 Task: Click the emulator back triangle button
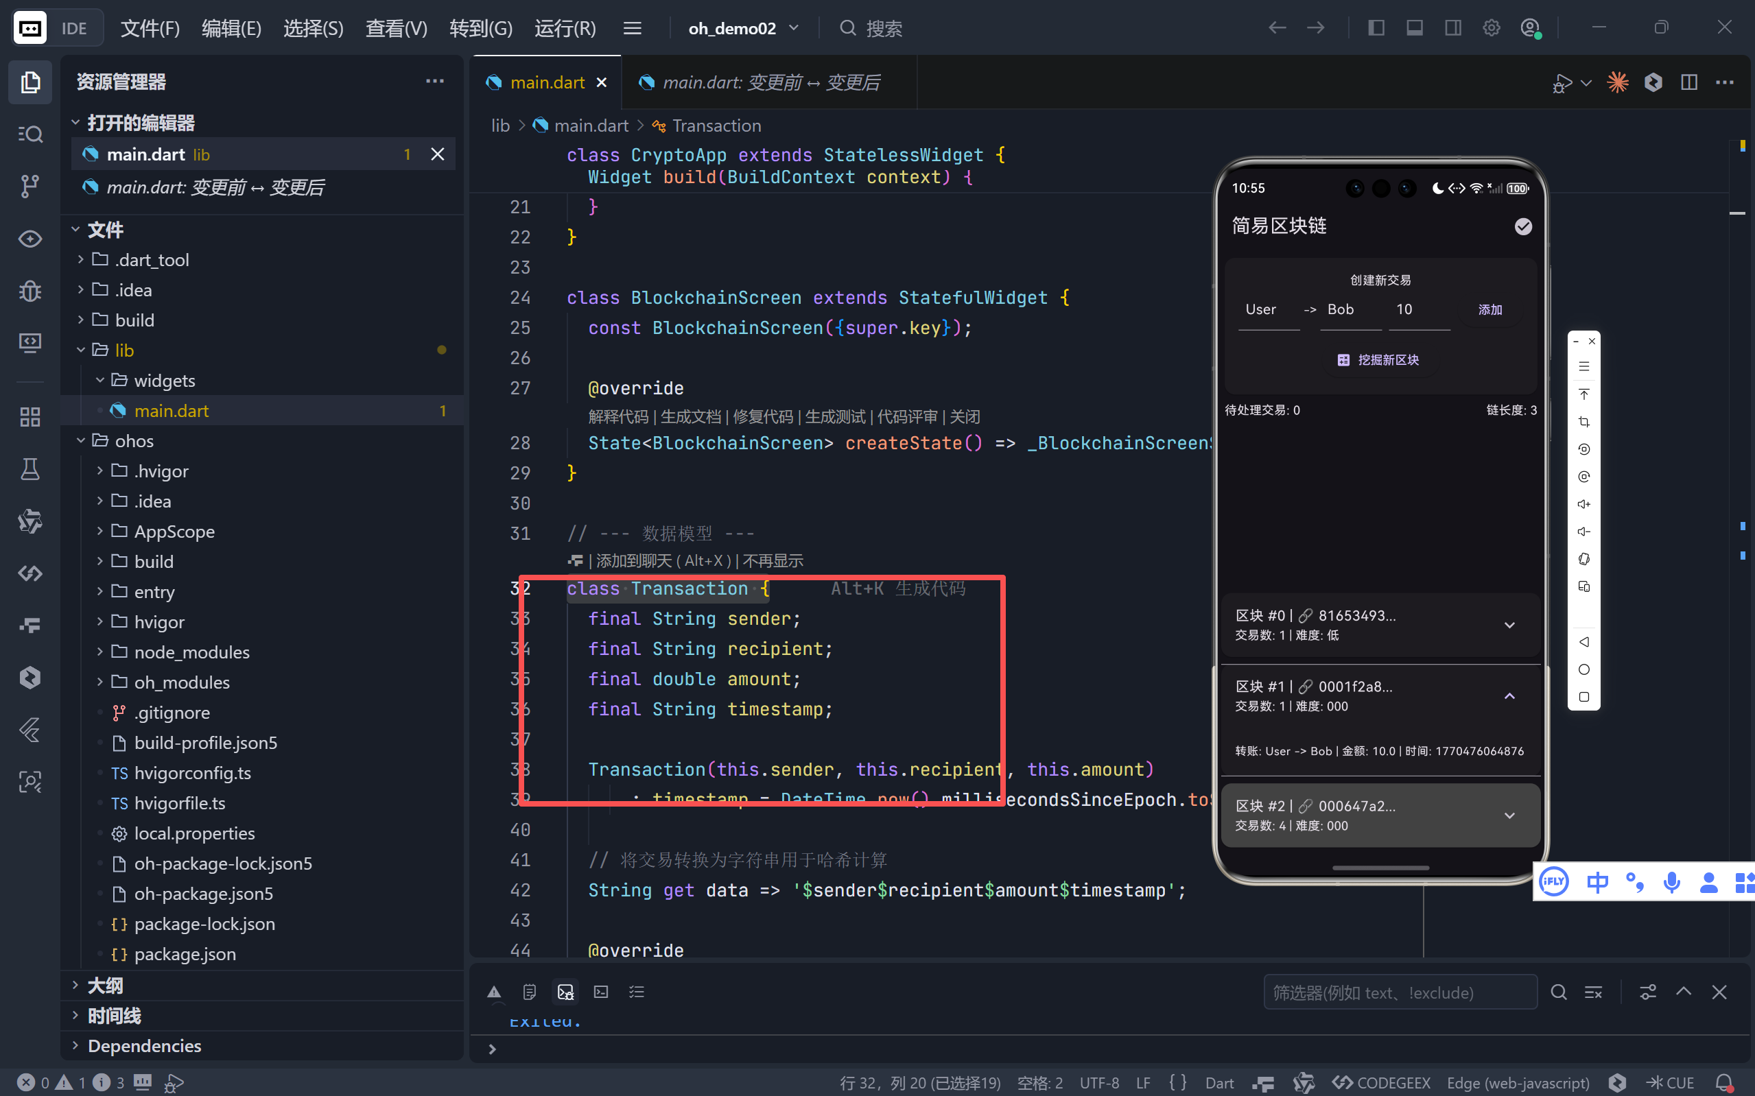click(1584, 642)
